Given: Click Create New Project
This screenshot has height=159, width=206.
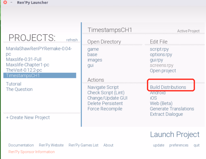Looking at the screenshot, I should point(28,118).
